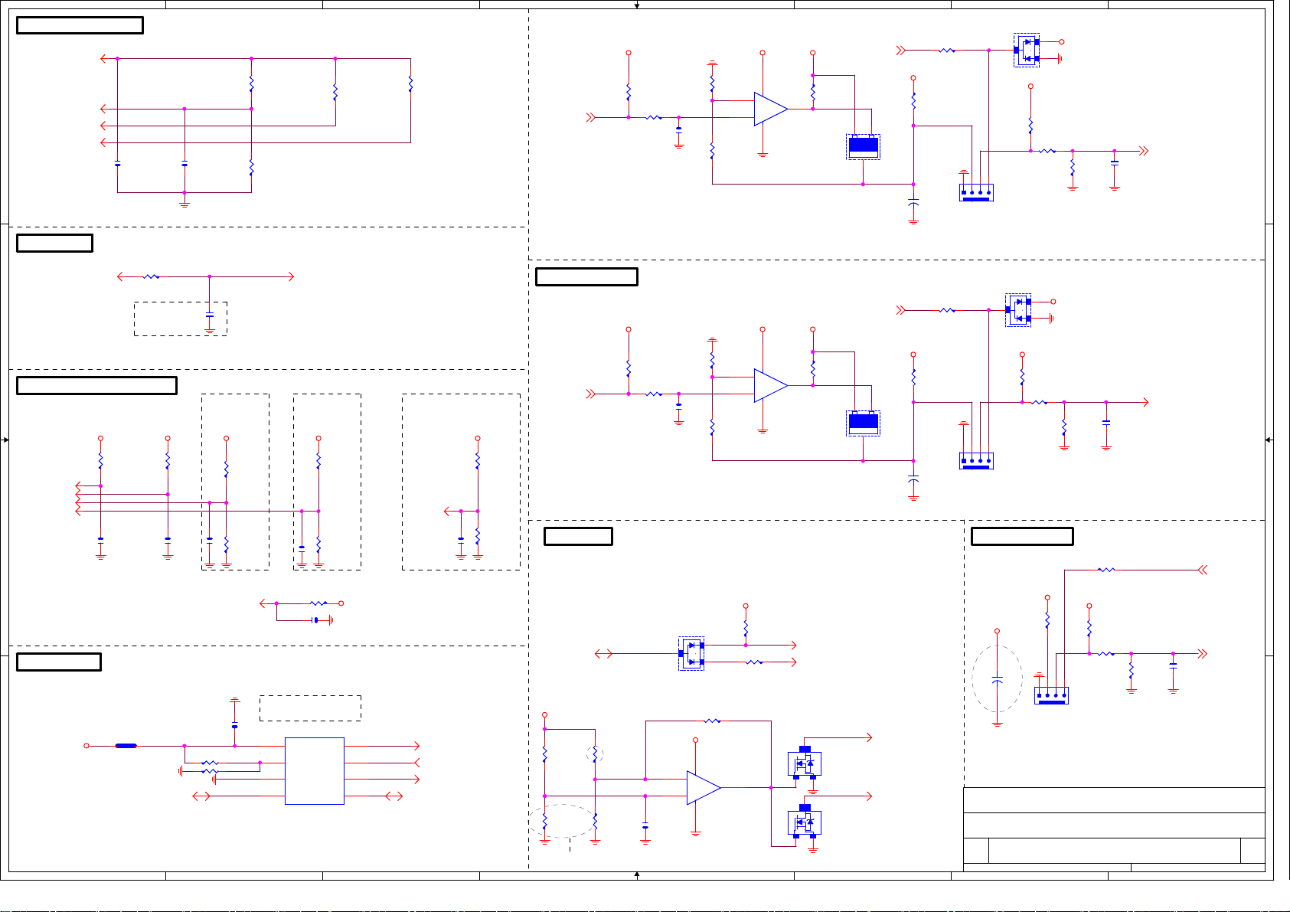
Task: Select resistor enclosed by small dashed circle
Action: coord(595,754)
